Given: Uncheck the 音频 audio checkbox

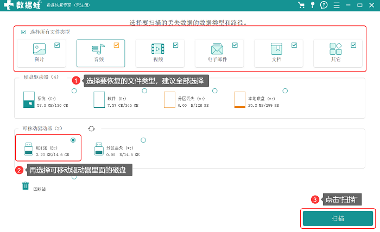Looking at the screenshot, I should click(x=116, y=45).
